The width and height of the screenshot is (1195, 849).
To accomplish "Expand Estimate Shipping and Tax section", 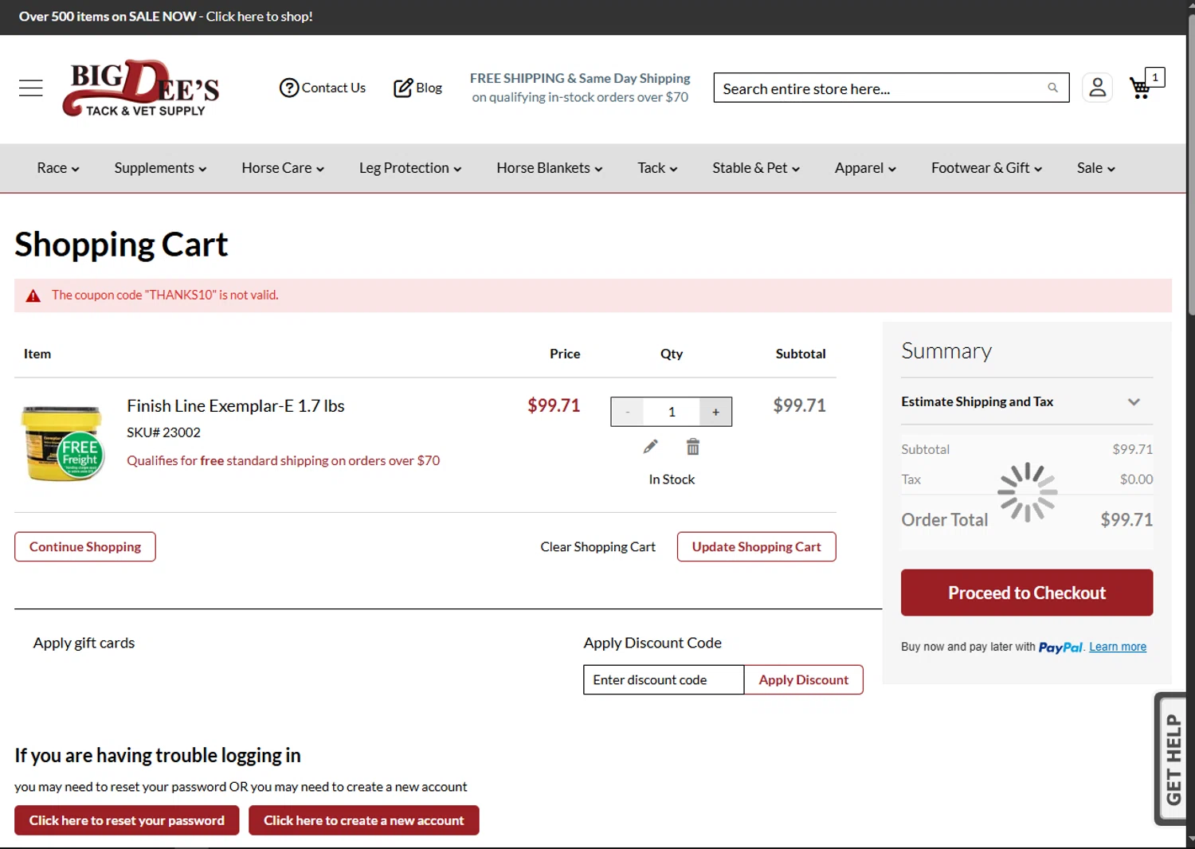I will coord(1027,401).
